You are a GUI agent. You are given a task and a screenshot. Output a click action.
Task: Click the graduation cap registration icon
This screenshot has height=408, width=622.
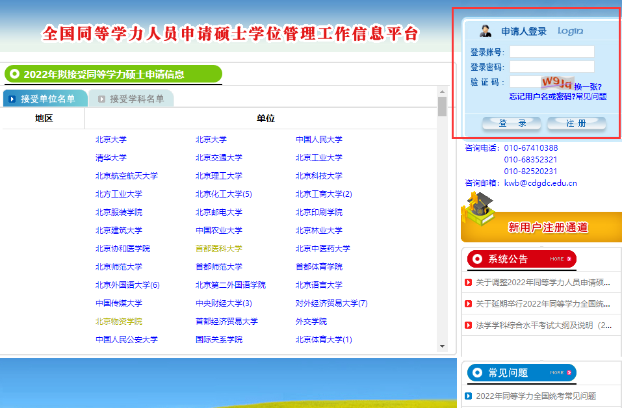(478, 209)
